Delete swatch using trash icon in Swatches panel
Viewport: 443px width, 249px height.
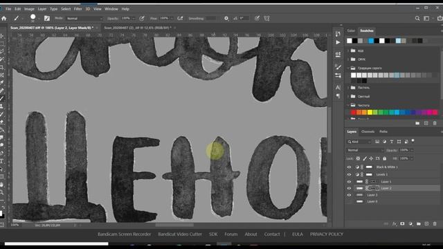click(435, 123)
